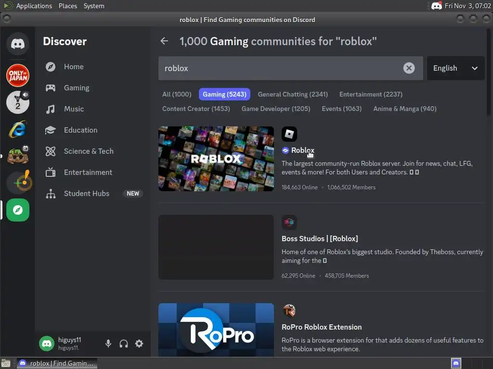Click the Gaming controller icon

[50, 88]
